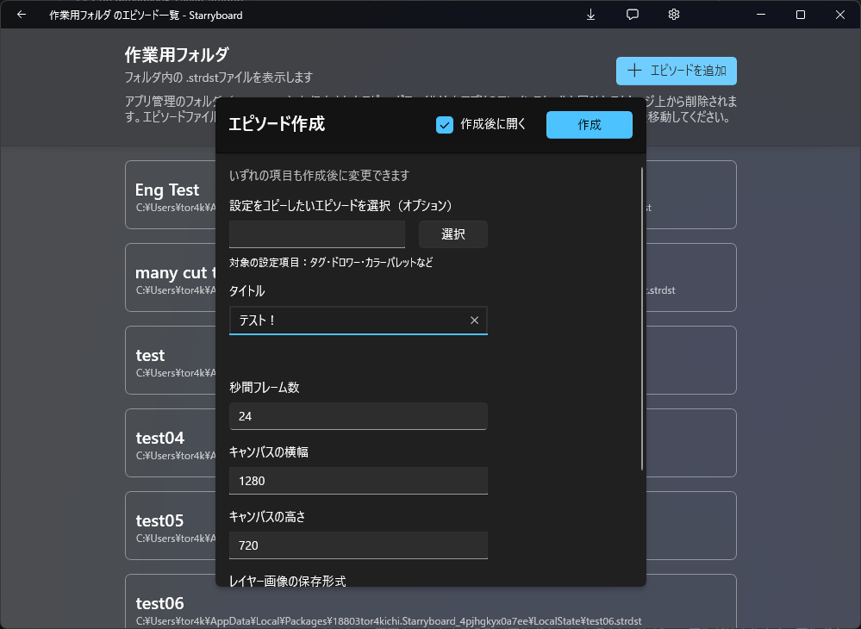
Task: Click the plus icon on エピソードを追加
Action: [634, 71]
